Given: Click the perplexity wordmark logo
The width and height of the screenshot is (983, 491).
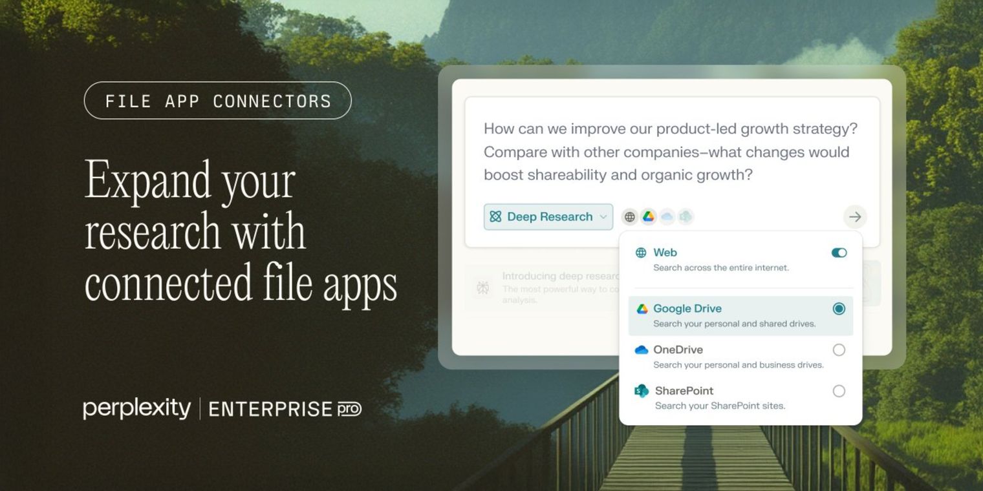Looking at the screenshot, I should tap(137, 409).
